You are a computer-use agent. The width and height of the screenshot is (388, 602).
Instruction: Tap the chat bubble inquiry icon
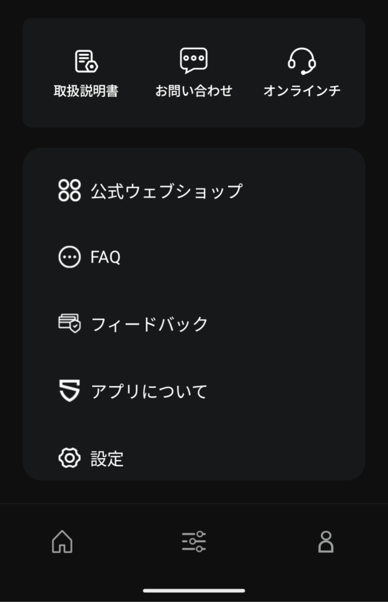click(193, 61)
